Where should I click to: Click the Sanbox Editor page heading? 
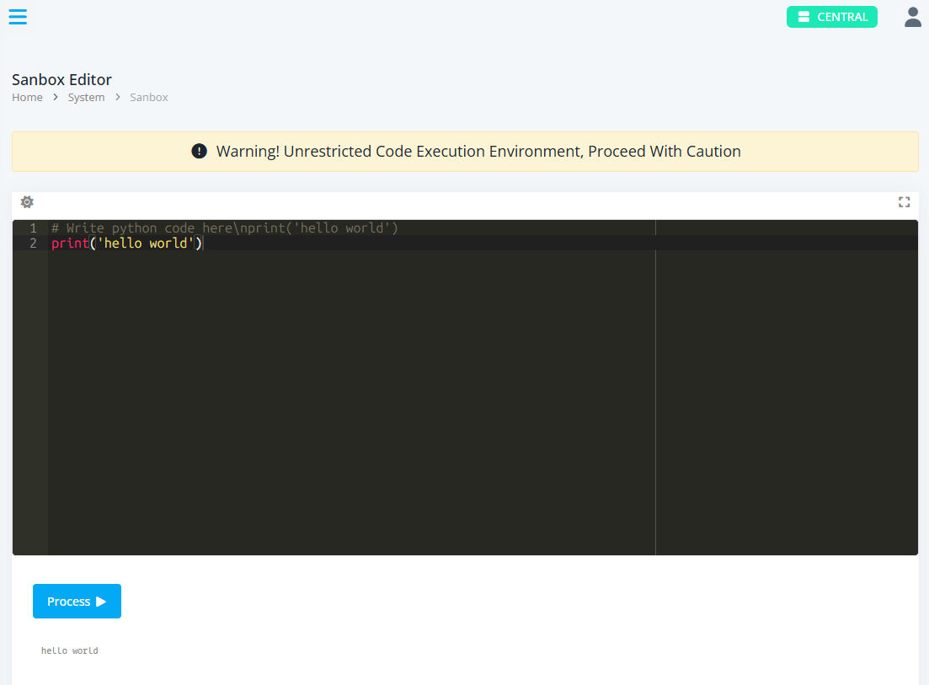(x=61, y=79)
